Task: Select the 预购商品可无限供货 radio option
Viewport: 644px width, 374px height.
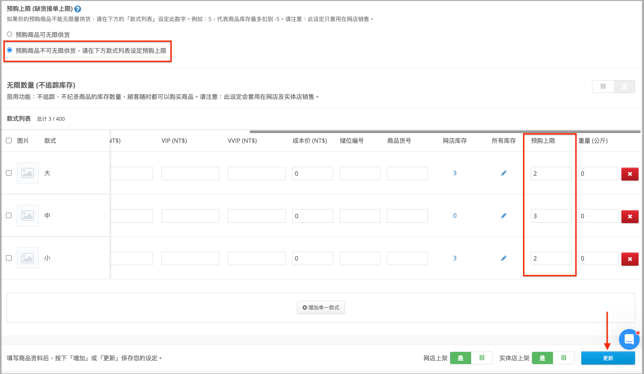Action: (x=10, y=34)
